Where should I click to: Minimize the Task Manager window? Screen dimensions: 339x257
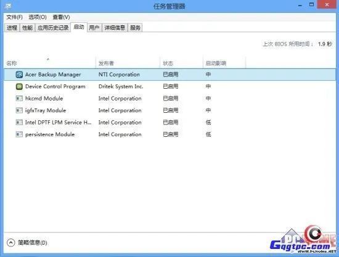pyautogui.click(x=300, y=5)
